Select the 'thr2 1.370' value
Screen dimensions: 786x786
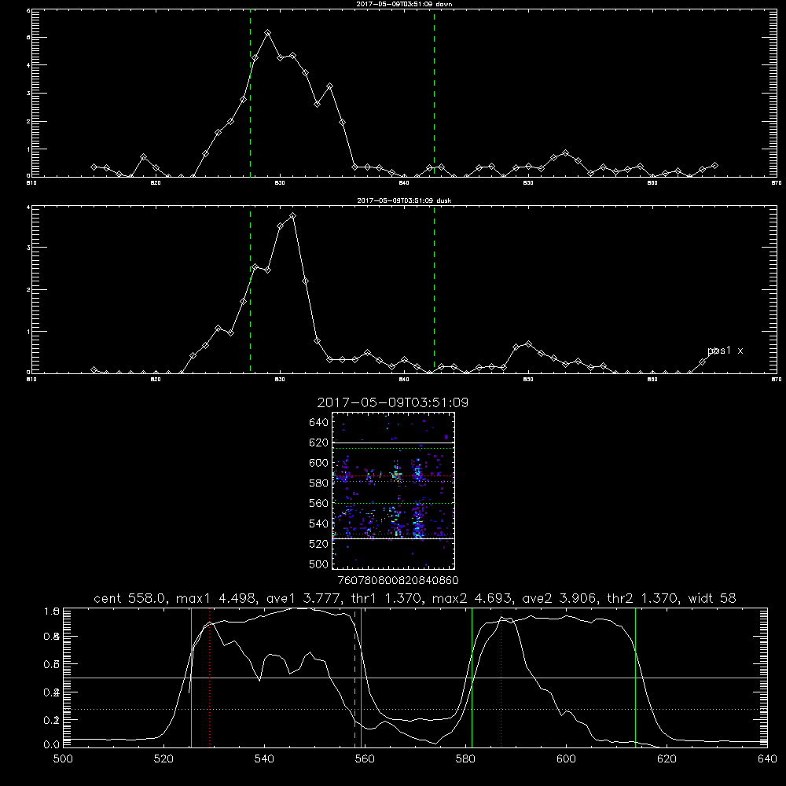(642, 598)
